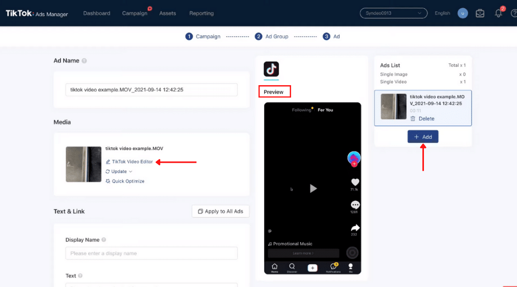Go to step 1 Campaign
Viewport: 517px width, 287px height.
pos(203,37)
